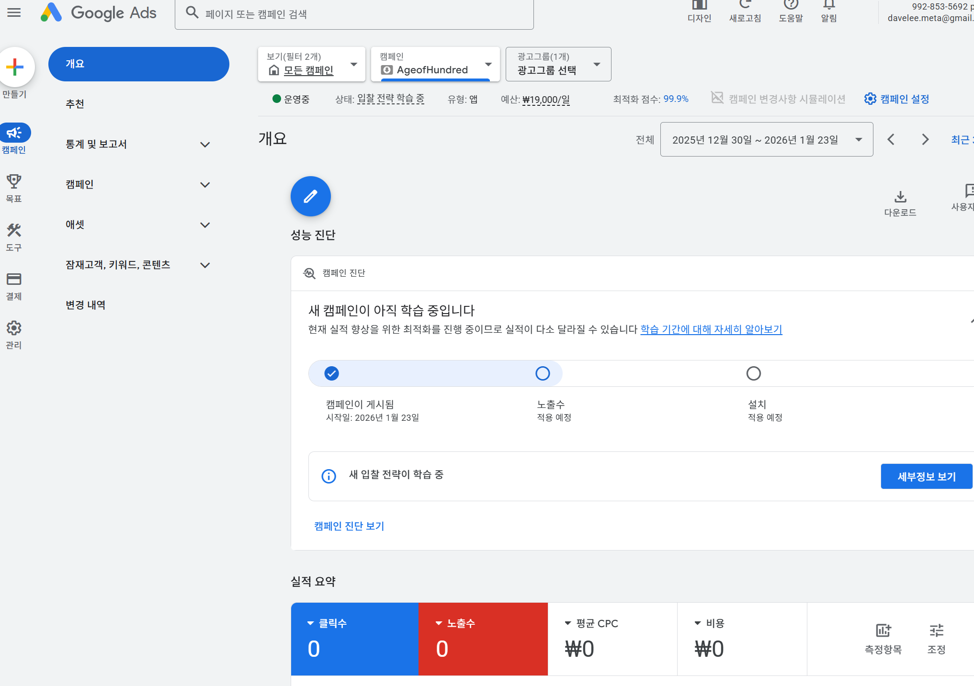Open the 도구 tools sidebar icon

14,231
